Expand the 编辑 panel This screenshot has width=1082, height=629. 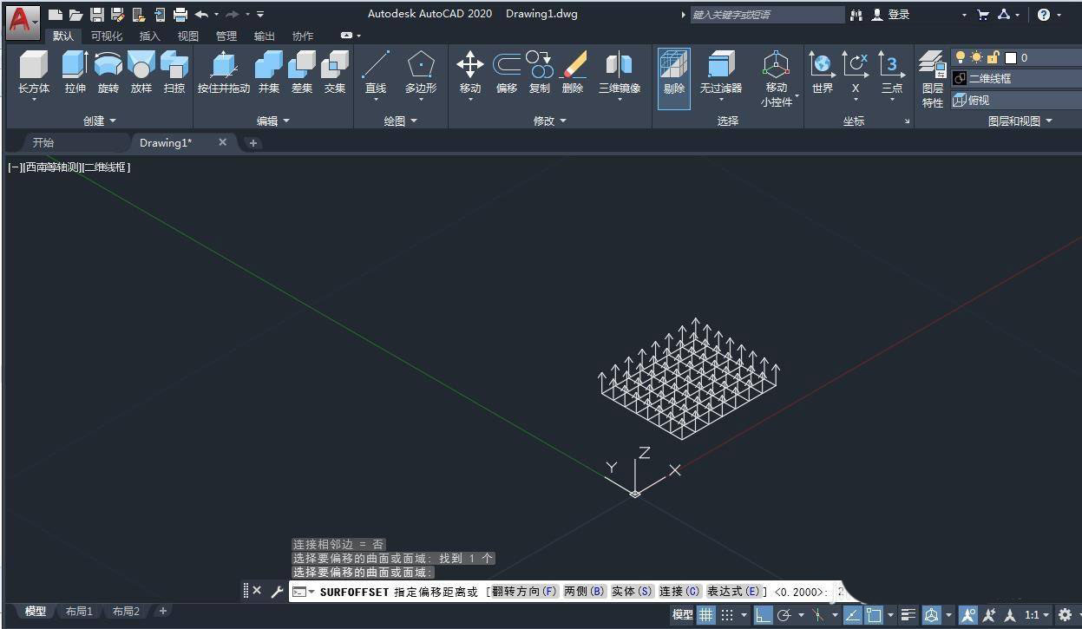(x=272, y=121)
